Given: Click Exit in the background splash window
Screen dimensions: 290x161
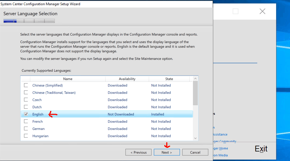Looking at the screenshot, I should [261, 149].
